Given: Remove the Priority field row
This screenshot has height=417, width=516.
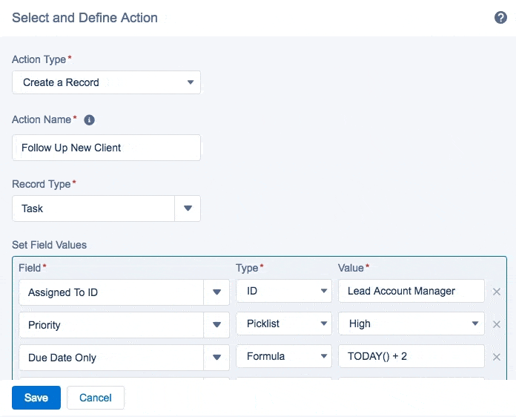Looking at the screenshot, I should tap(497, 324).
